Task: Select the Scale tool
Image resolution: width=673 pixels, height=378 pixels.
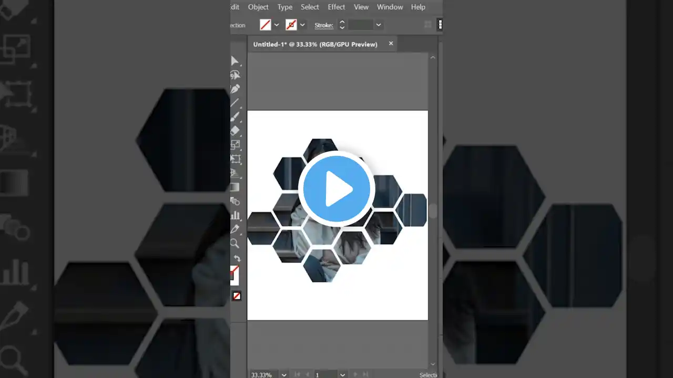Action: [x=234, y=145]
